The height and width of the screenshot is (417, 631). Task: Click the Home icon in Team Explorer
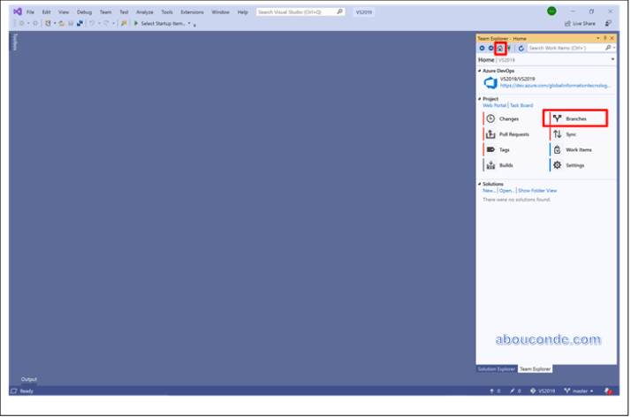pos(500,48)
